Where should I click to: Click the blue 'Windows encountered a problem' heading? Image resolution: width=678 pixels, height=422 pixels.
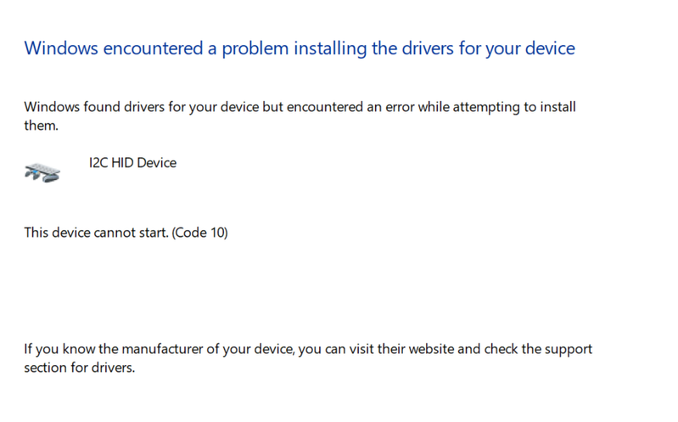(x=299, y=48)
